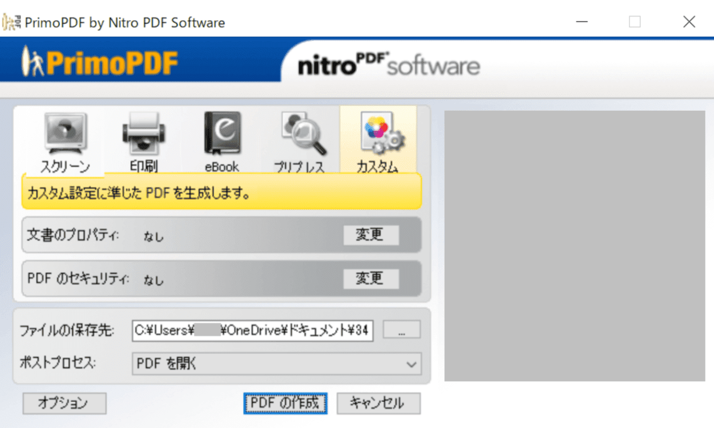This screenshot has height=428, width=714.
Task: Click the nitro PDF software logo
Action: click(389, 65)
